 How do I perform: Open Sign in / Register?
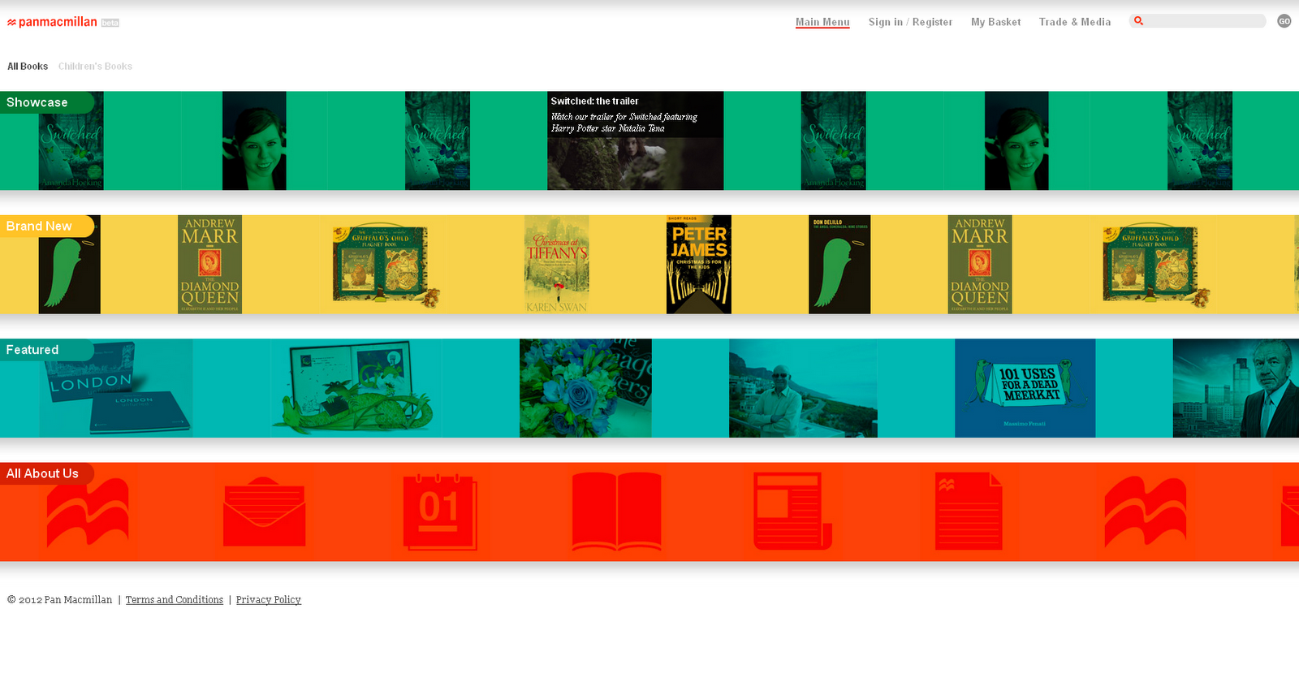click(x=910, y=22)
